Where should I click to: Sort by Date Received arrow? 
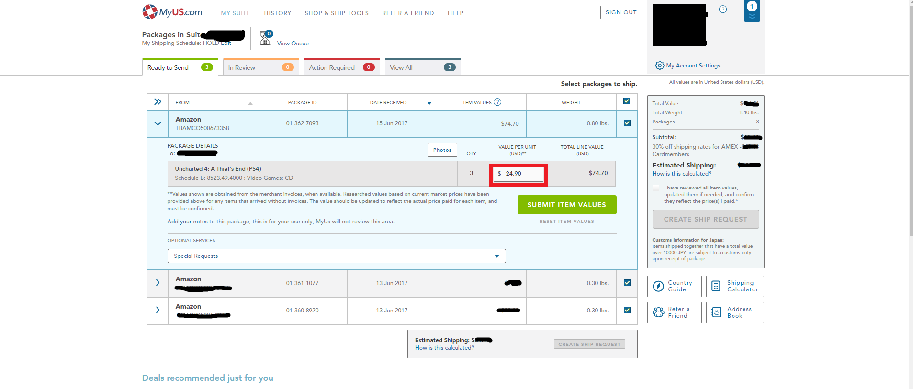429,103
